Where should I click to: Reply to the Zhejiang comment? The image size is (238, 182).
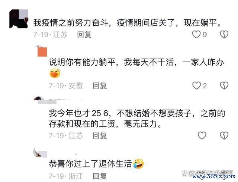coord(100,176)
